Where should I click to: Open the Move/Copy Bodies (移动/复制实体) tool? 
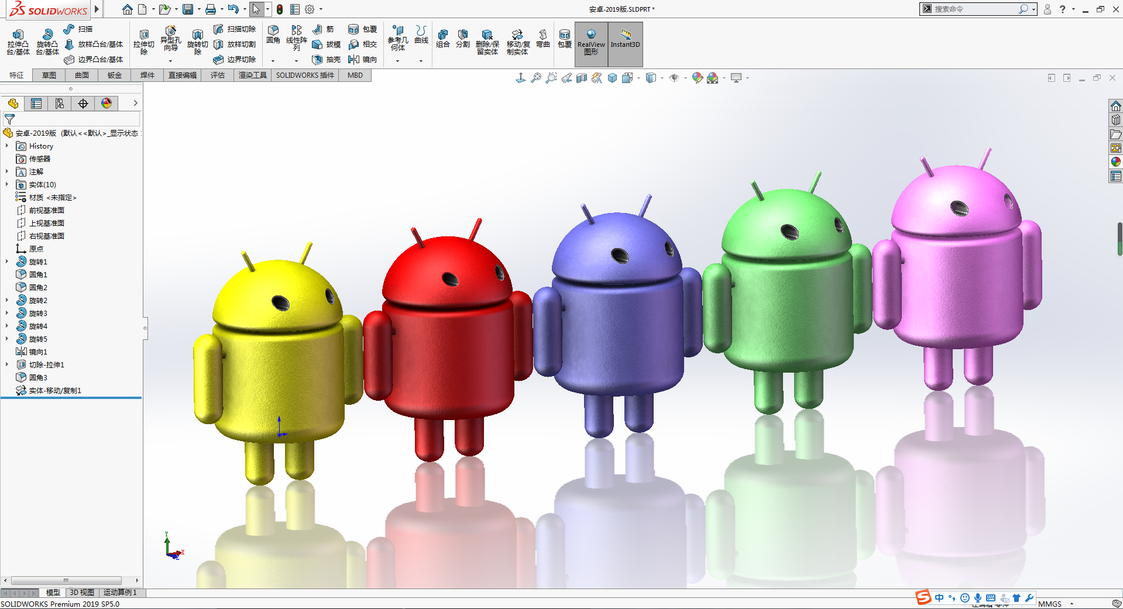[518, 42]
